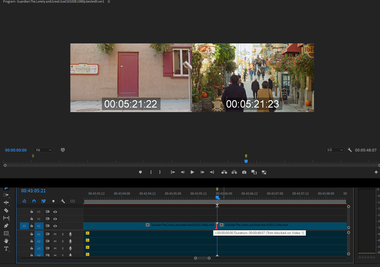
Task: Select the Razor tool
Action: point(6,210)
